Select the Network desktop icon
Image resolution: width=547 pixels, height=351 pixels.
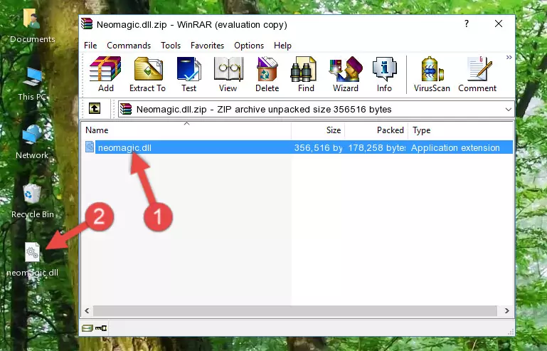pos(32,142)
